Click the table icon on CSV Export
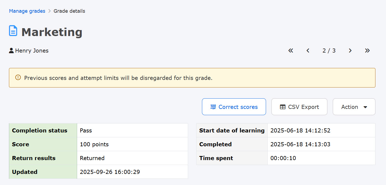 [x=283, y=107]
